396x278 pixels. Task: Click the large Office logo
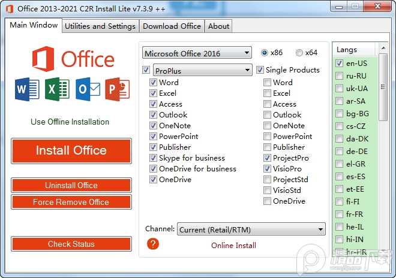[73, 59]
